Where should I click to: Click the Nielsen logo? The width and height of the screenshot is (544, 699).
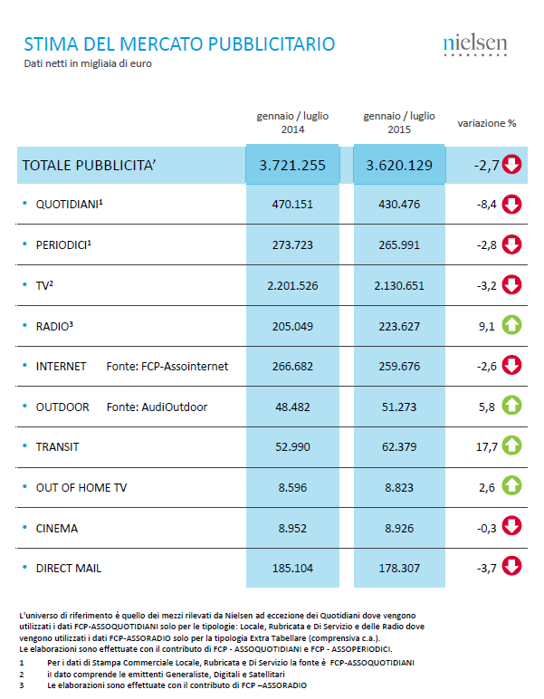click(474, 44)
